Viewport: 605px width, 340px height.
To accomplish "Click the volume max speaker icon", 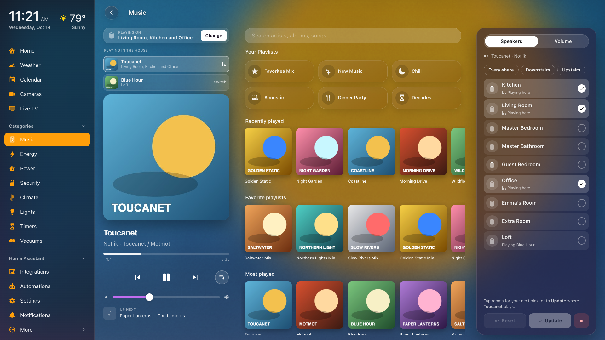I will 226,297.
